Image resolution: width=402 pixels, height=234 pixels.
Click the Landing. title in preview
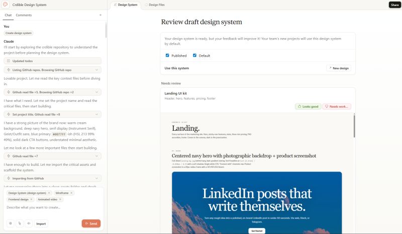[185, 128]
